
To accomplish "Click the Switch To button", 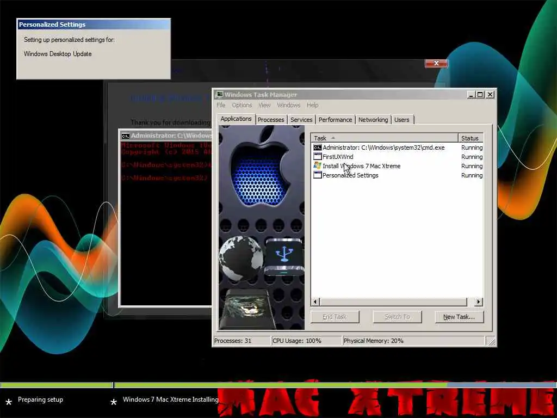I will click(x=397, y=317).
